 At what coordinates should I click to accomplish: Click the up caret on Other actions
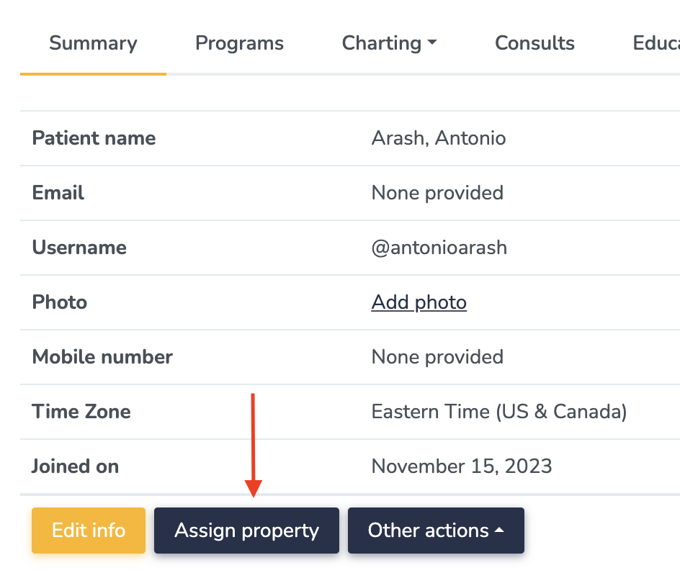point(499,531)
